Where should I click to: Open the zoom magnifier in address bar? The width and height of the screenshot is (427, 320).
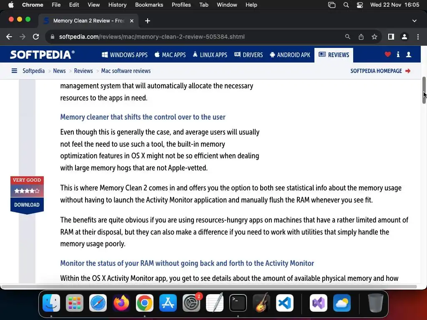click(x=347, y=37)
